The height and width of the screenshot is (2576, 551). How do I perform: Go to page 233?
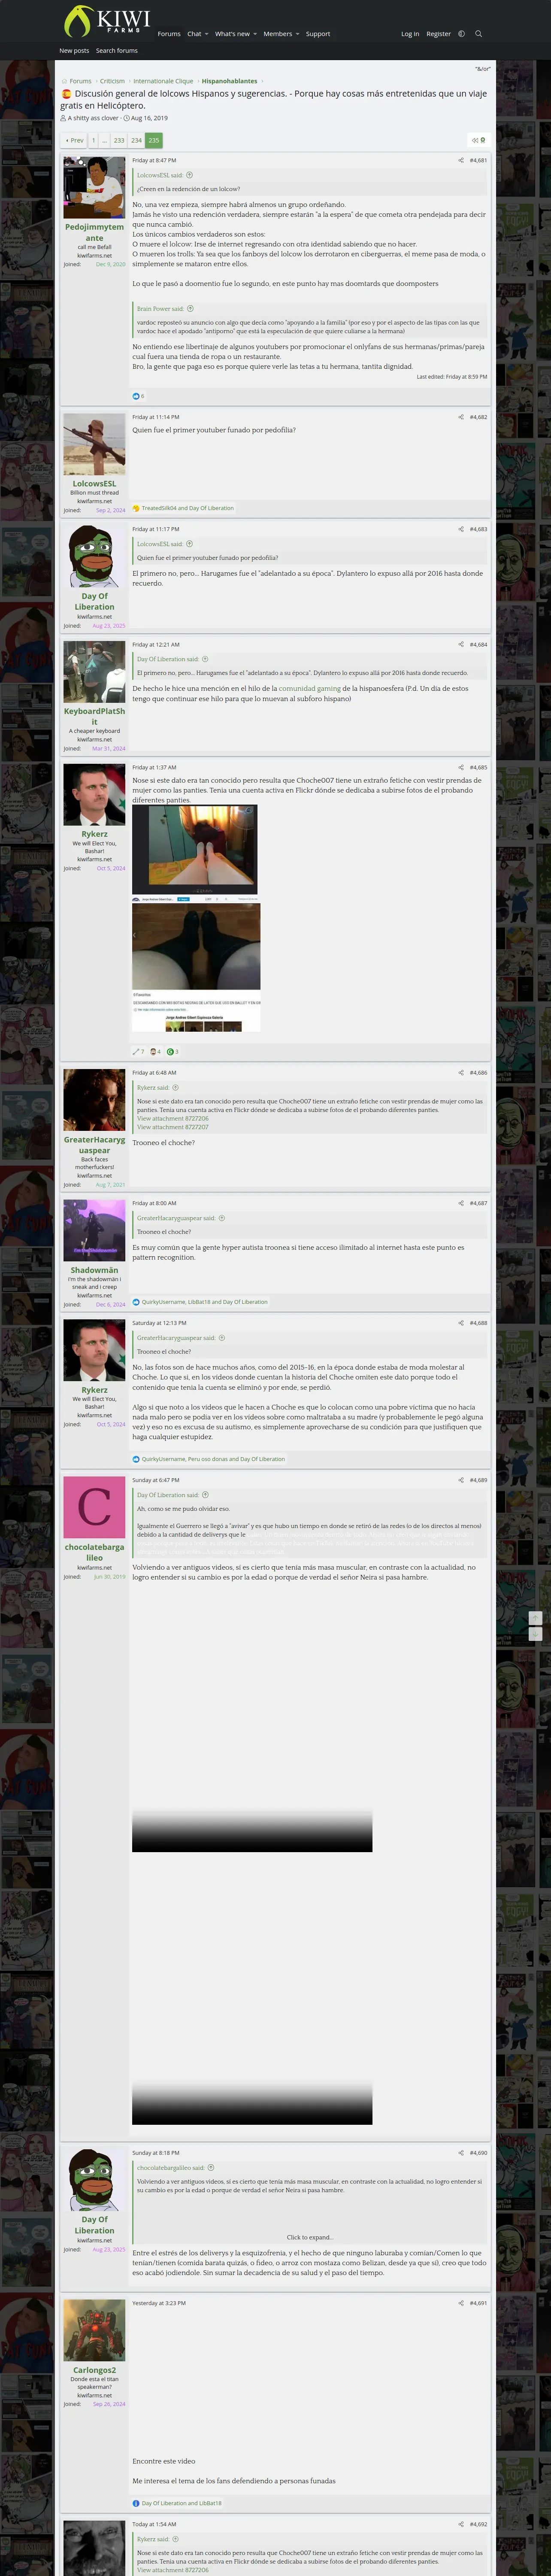[119, 141]
